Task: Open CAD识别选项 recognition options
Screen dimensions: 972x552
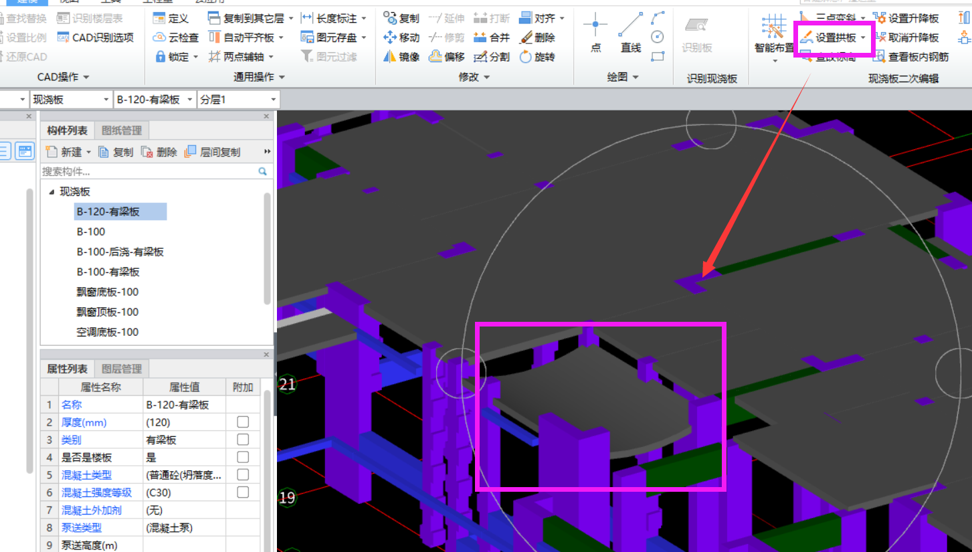Action: [x=95, y=37]
